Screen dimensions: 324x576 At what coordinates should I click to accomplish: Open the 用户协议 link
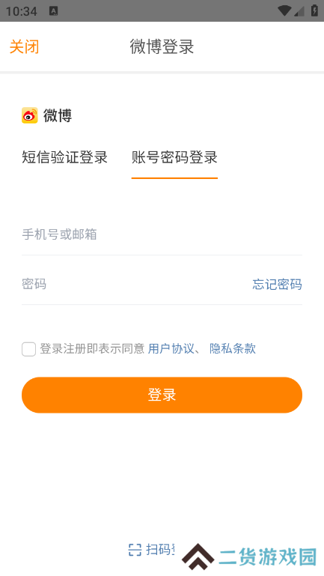pyautogui.click(x=171, y=348)
